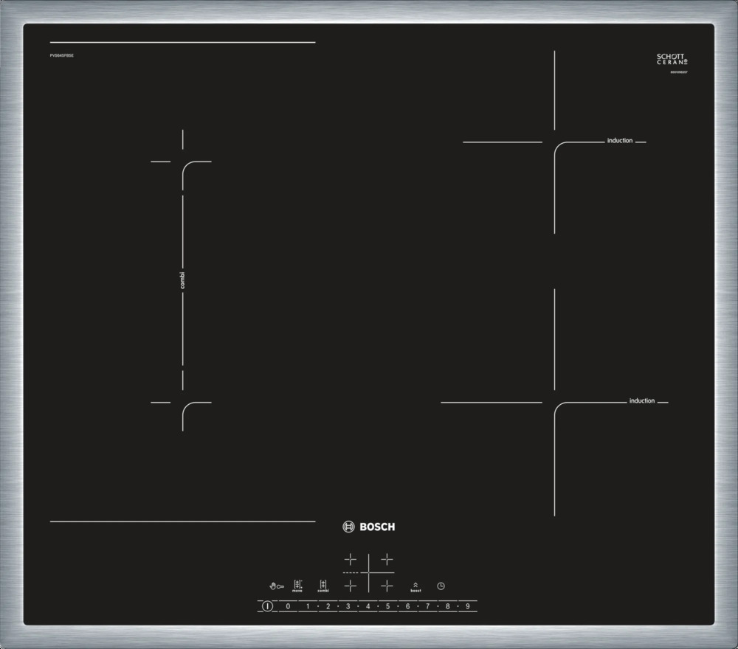Set power level 6 on the slider
Image resolution: width=738 pixels, height=649 pixels.
pyautogui.click(x=407, y=606)
